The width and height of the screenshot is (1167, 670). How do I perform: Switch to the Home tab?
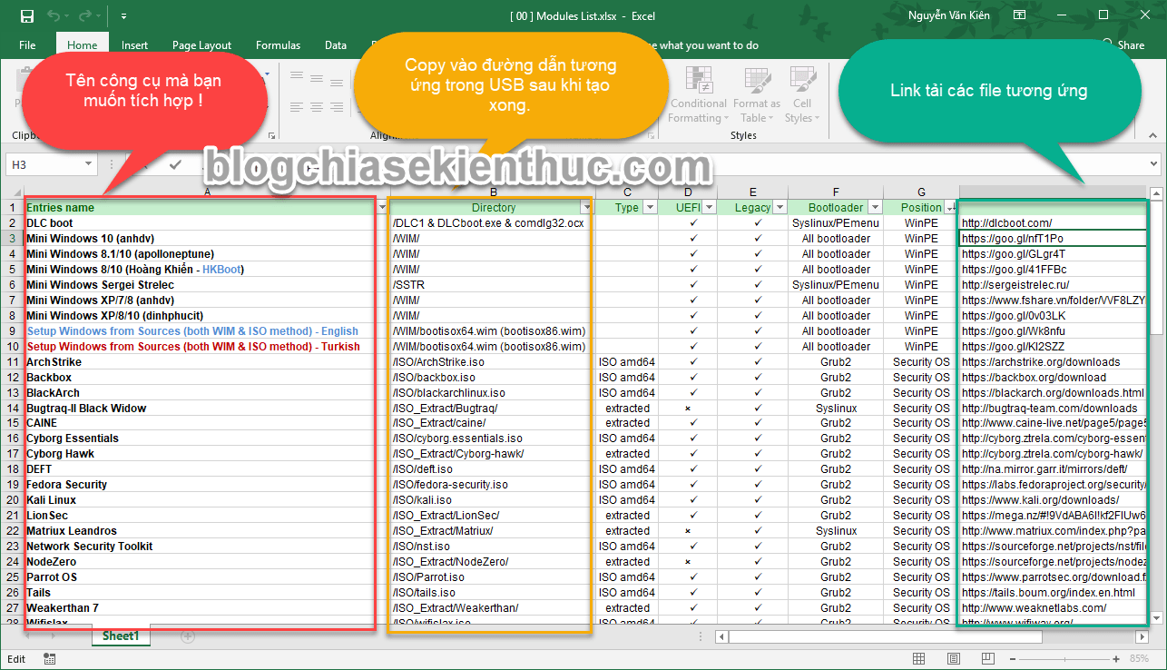[82, 45]
